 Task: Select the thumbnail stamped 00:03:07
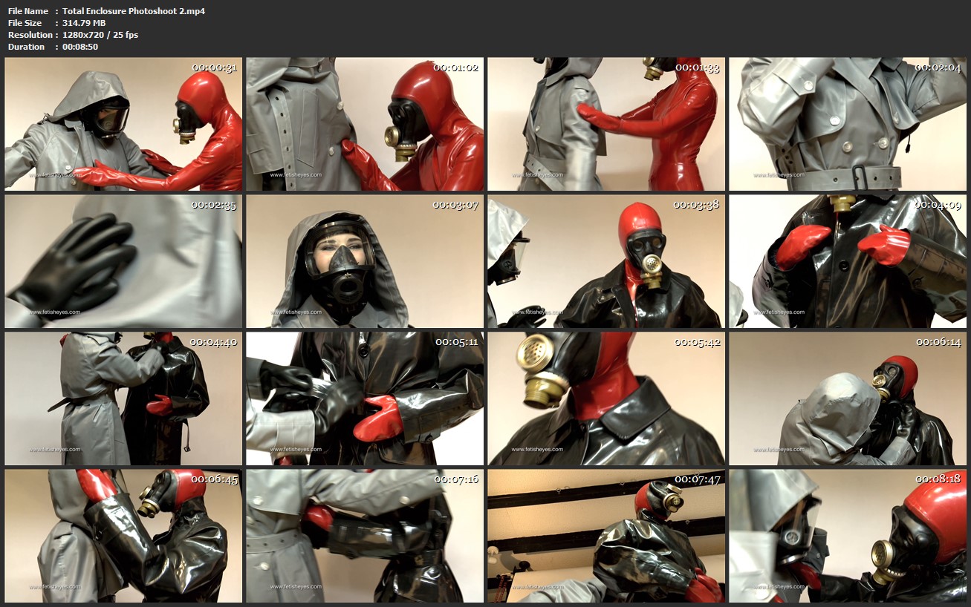[x=365, y=261]
